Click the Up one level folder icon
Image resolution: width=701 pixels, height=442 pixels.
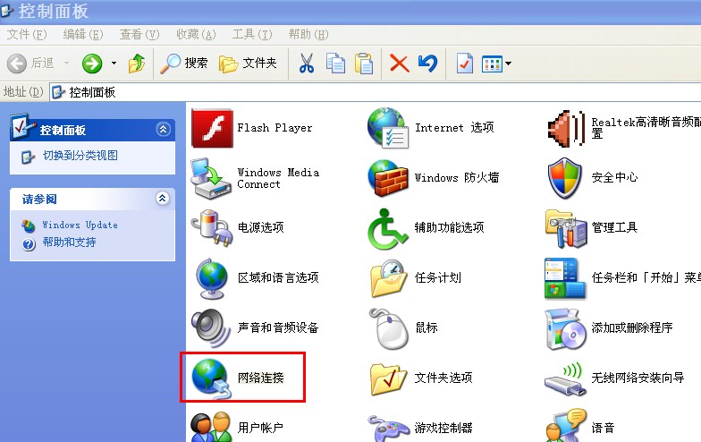pyautogui.click(x=137, y=63)
